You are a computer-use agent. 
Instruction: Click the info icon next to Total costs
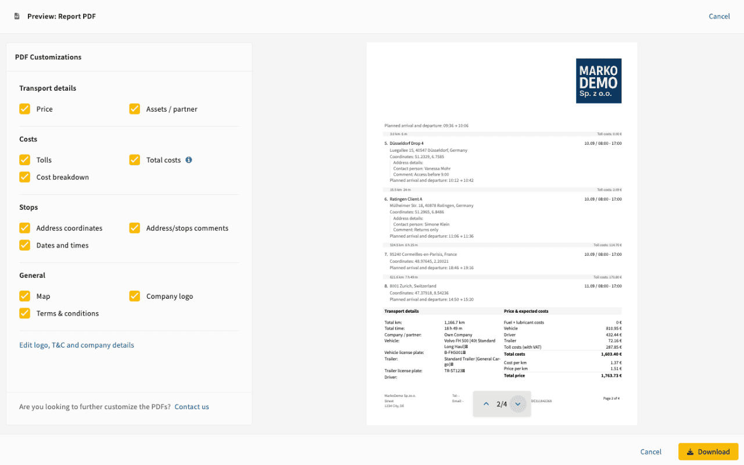click(188, 160)
